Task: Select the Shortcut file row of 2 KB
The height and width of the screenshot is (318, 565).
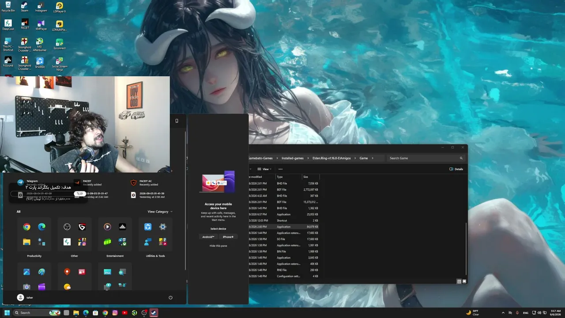Action: coord(283,220)
